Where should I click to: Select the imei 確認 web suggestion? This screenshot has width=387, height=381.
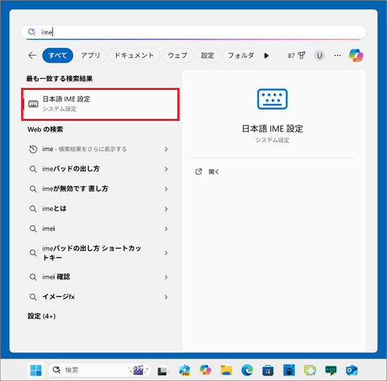[x=99, y=277]
